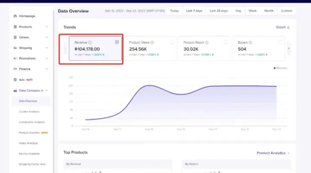This screenshot has height=173, width=311.
Task: Open Creator Analytics page
Action: point(29,112)
